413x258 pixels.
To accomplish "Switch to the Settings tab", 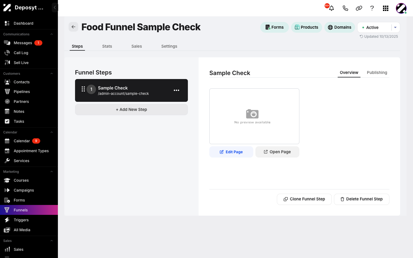I will (x=169, y=46).
